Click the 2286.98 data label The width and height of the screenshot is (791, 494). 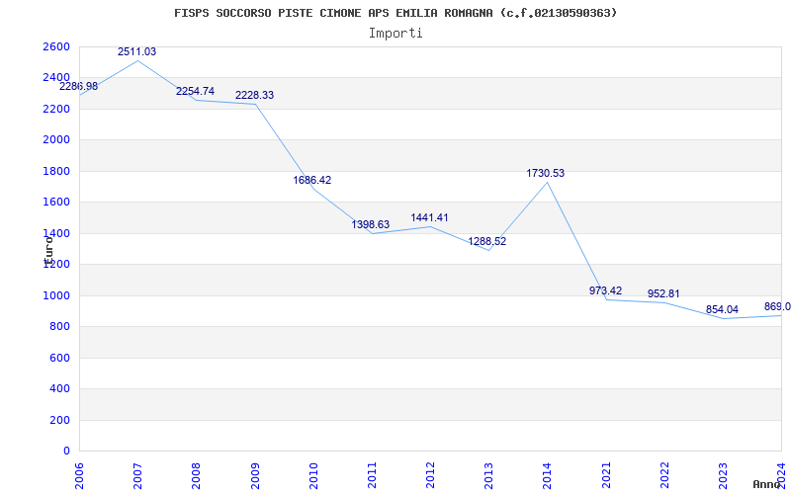(x=79, y=86)
